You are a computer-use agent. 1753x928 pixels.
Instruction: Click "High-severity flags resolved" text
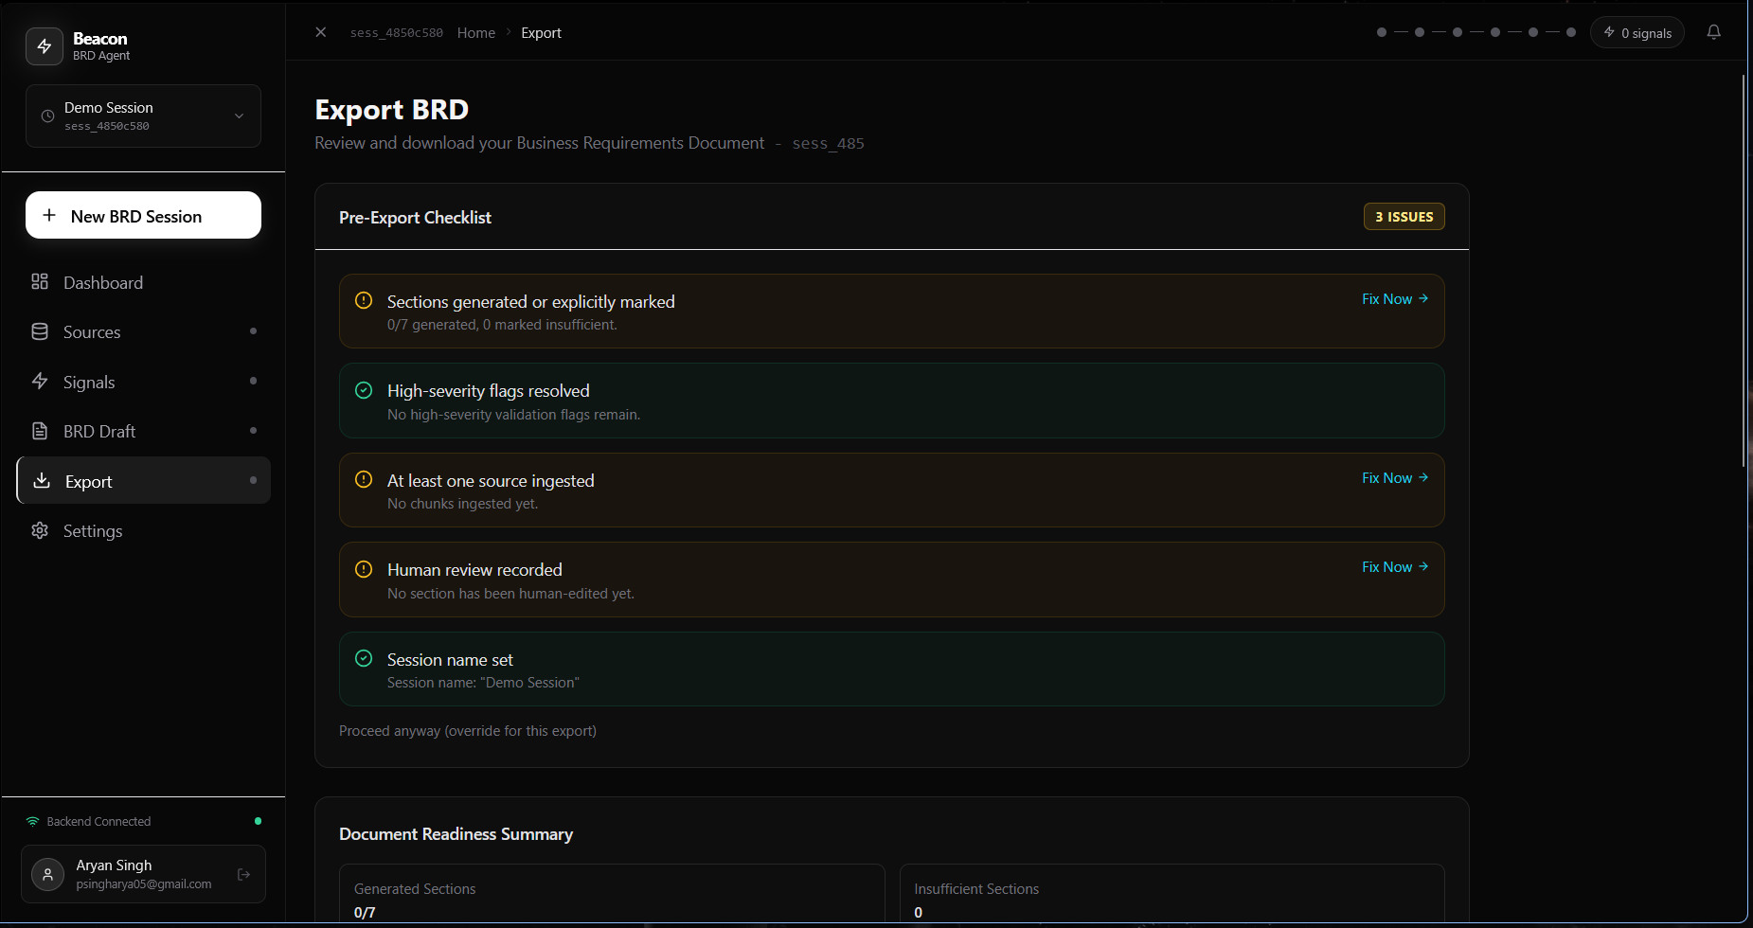click(x=488, y=391)
